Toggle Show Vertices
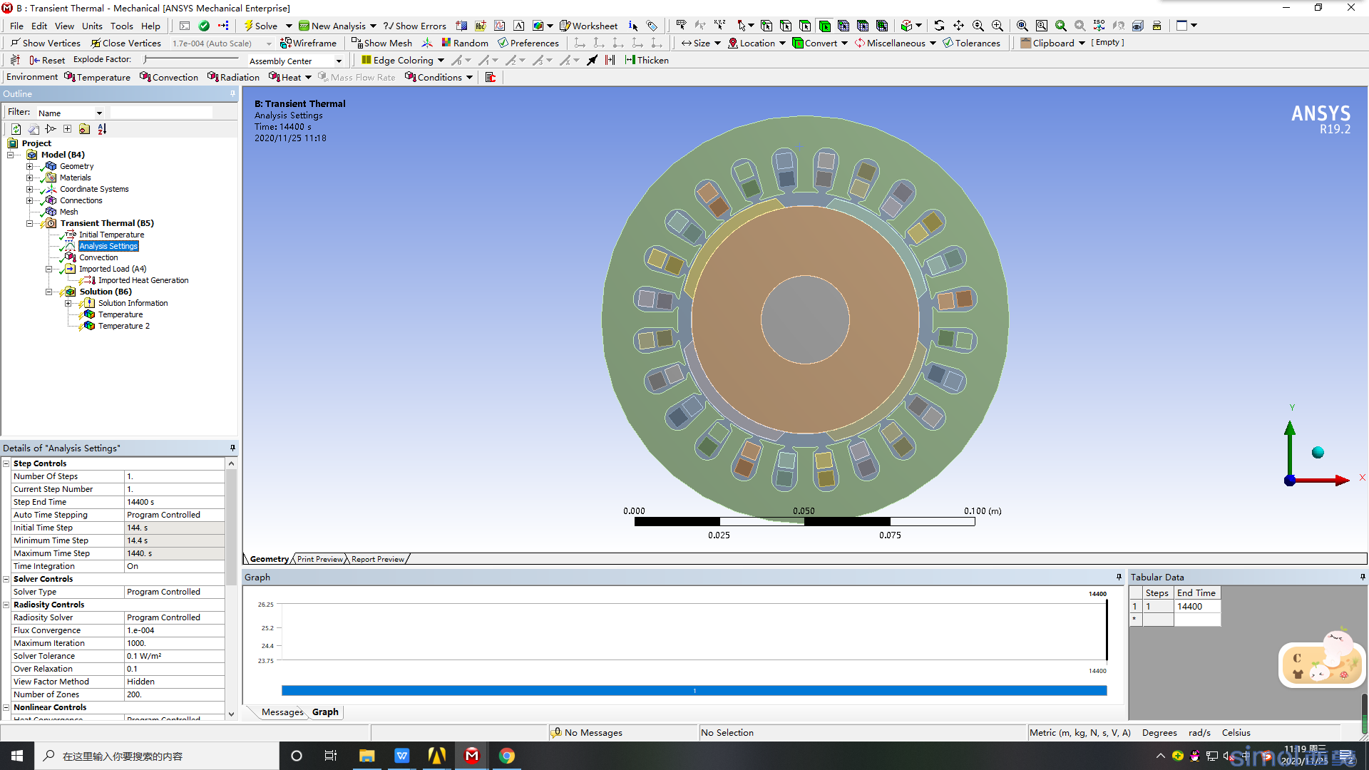1369x770 pixels. 45,43
